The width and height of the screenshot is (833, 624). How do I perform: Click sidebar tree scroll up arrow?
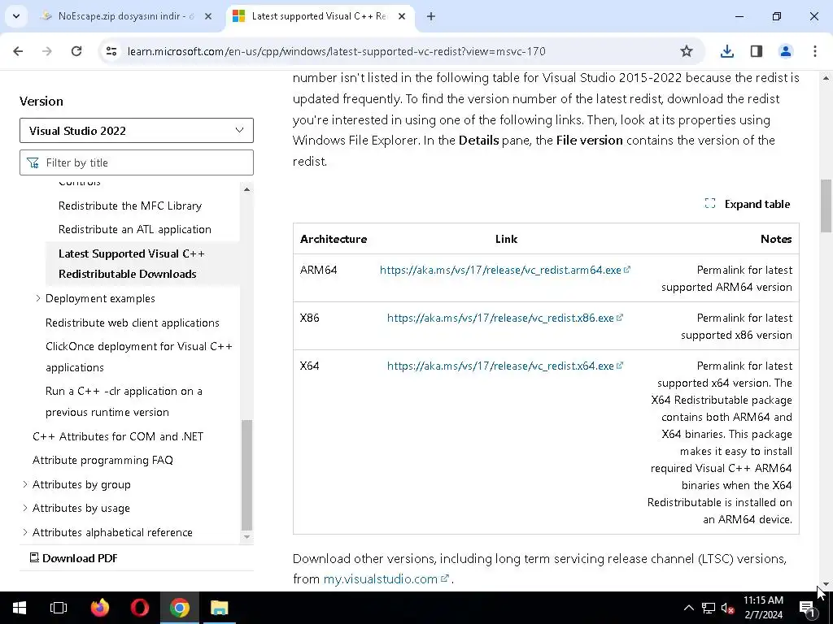(x=246, y=189)
